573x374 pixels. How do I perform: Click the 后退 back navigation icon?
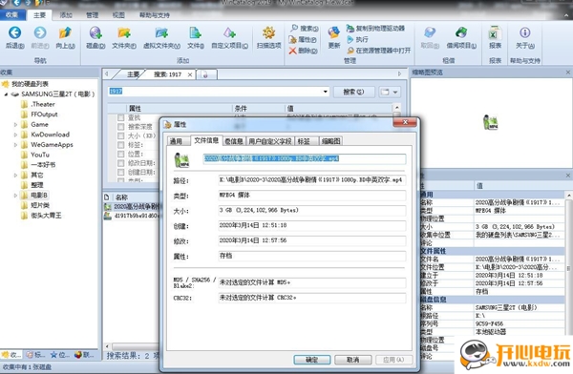(x=14, y=32)
